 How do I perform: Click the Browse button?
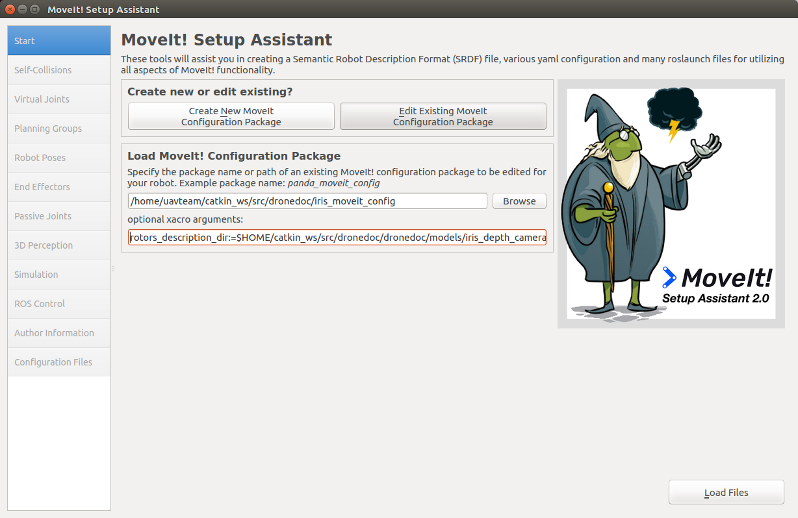(519, 201)
